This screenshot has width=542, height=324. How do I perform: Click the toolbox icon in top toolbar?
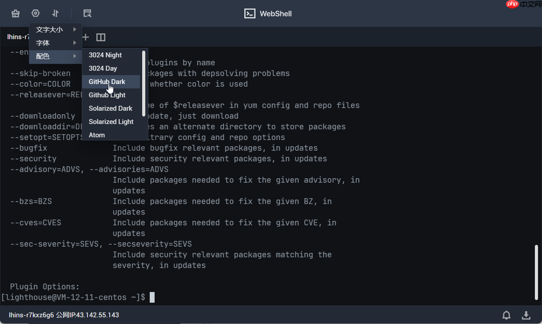point(16,13)
